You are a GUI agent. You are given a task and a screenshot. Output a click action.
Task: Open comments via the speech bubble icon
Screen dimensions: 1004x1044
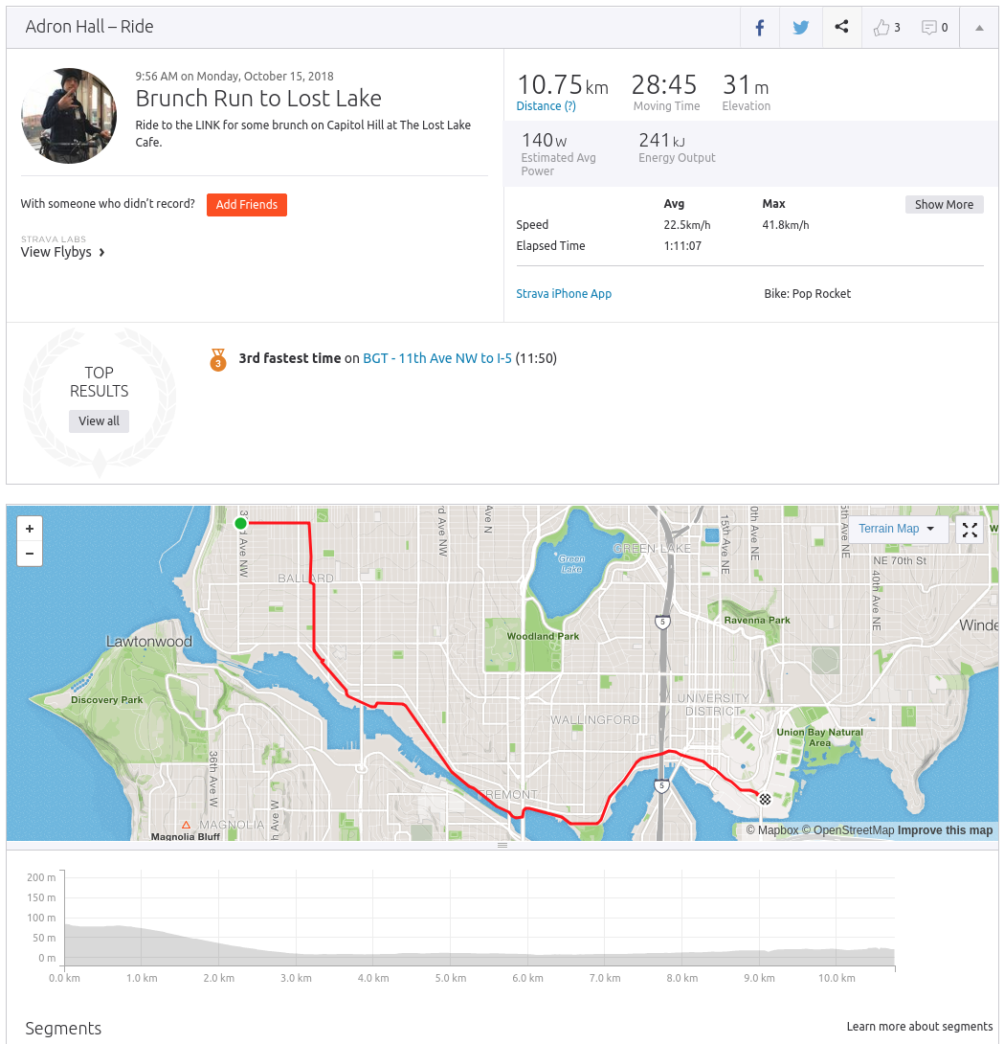927,27
